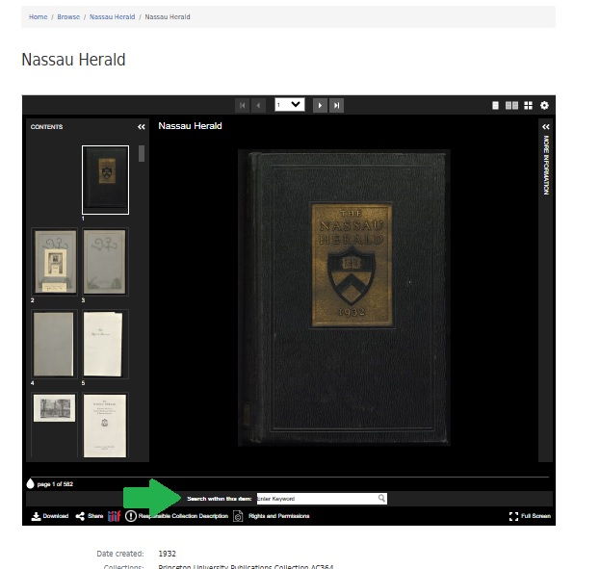Enter Full Screen mode
The height and width of the screenshot is (569, 600).
point(530,516)
